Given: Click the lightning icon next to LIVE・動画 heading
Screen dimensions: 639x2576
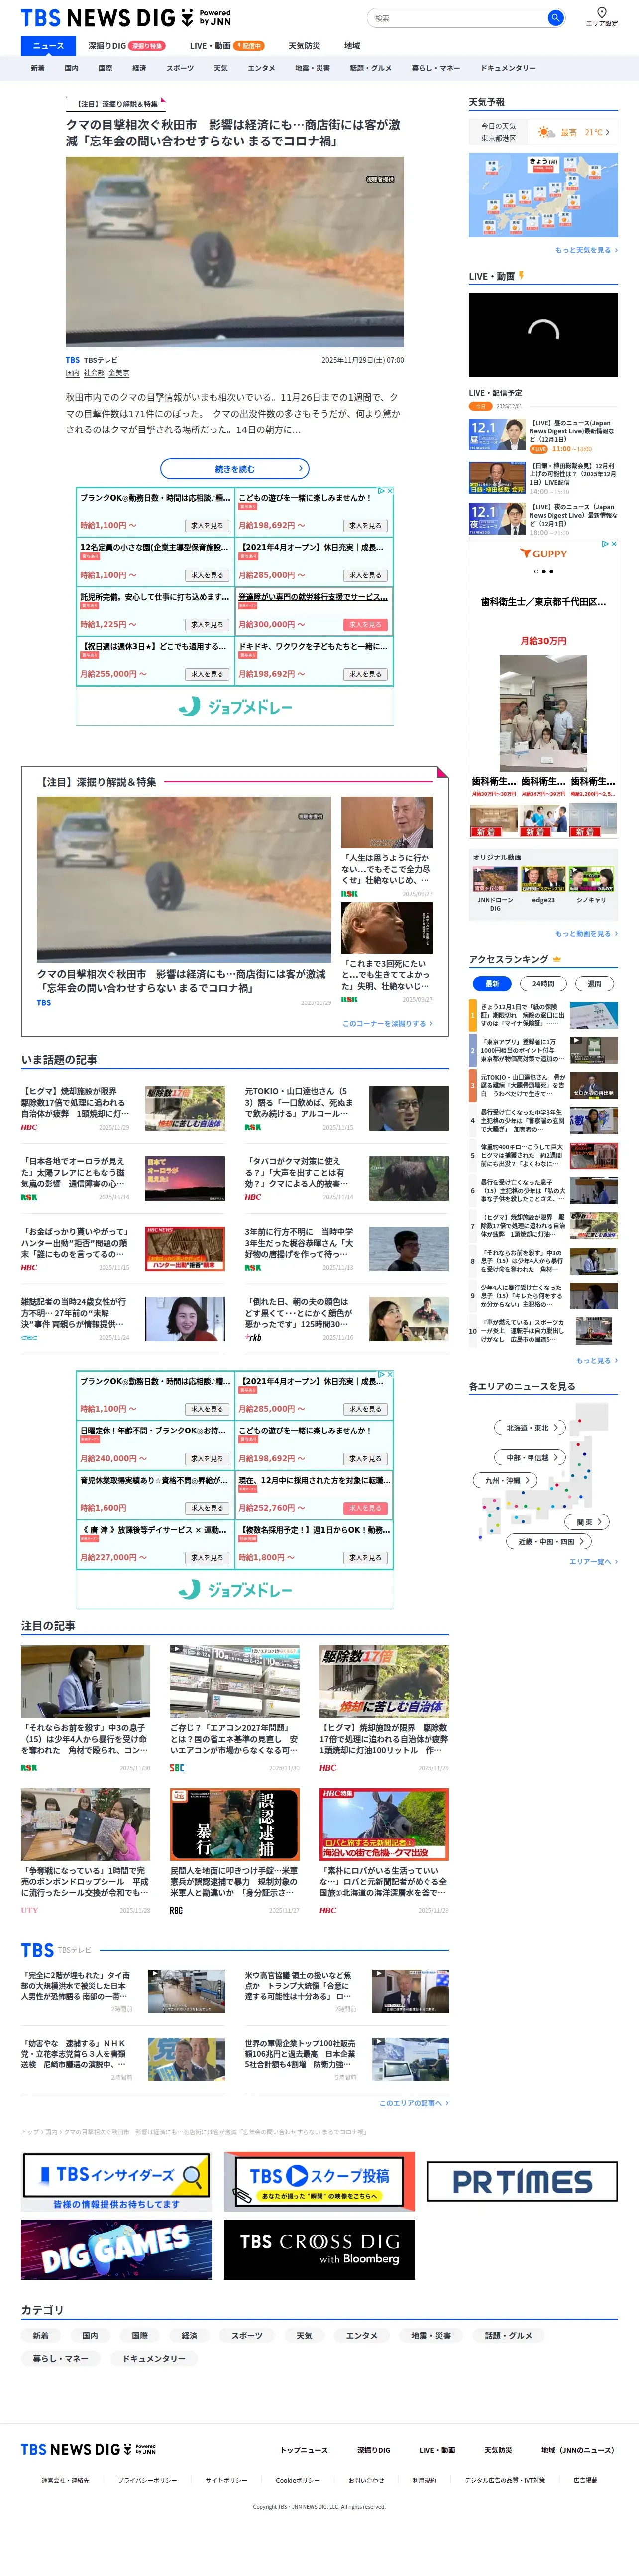Looking at the screenshot, I should click(521, 276).
